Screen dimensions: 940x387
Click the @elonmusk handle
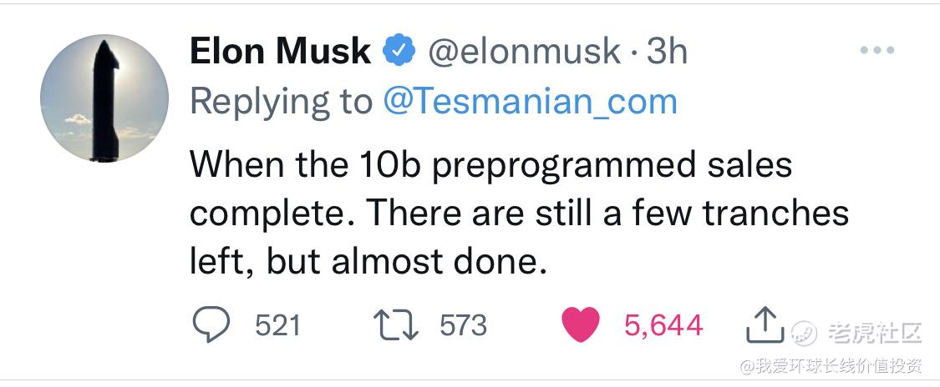click(x=524, y=52)
